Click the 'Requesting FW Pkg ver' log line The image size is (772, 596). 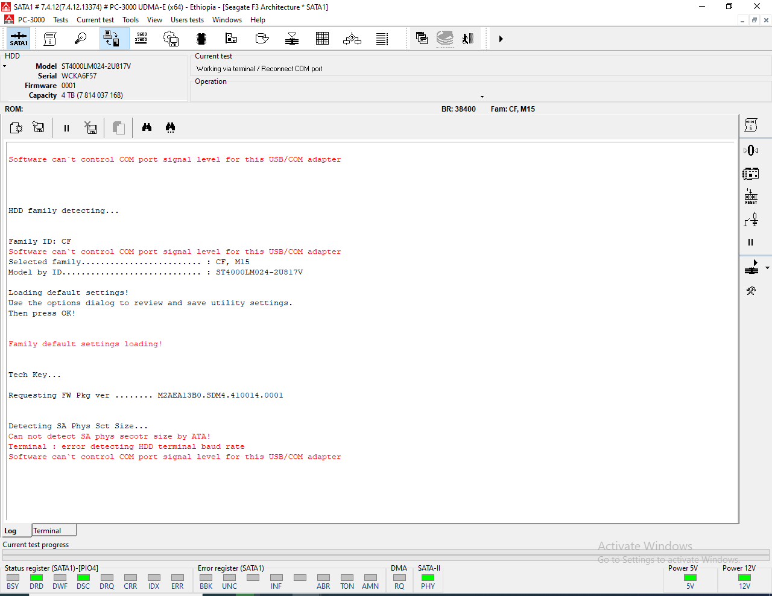(145, 395)
